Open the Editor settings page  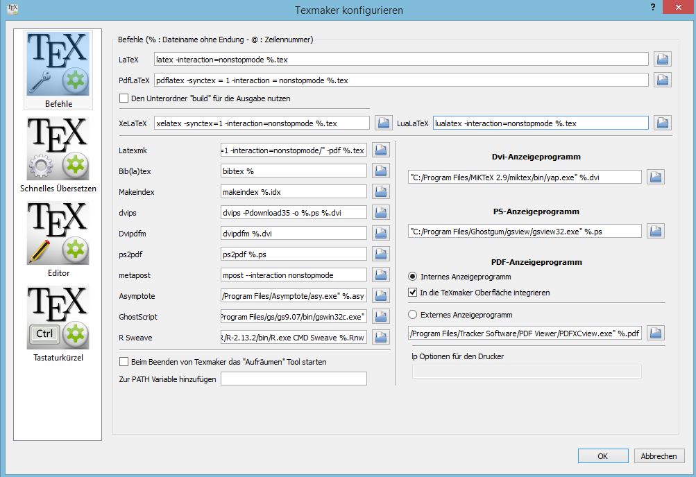point(58,239)
